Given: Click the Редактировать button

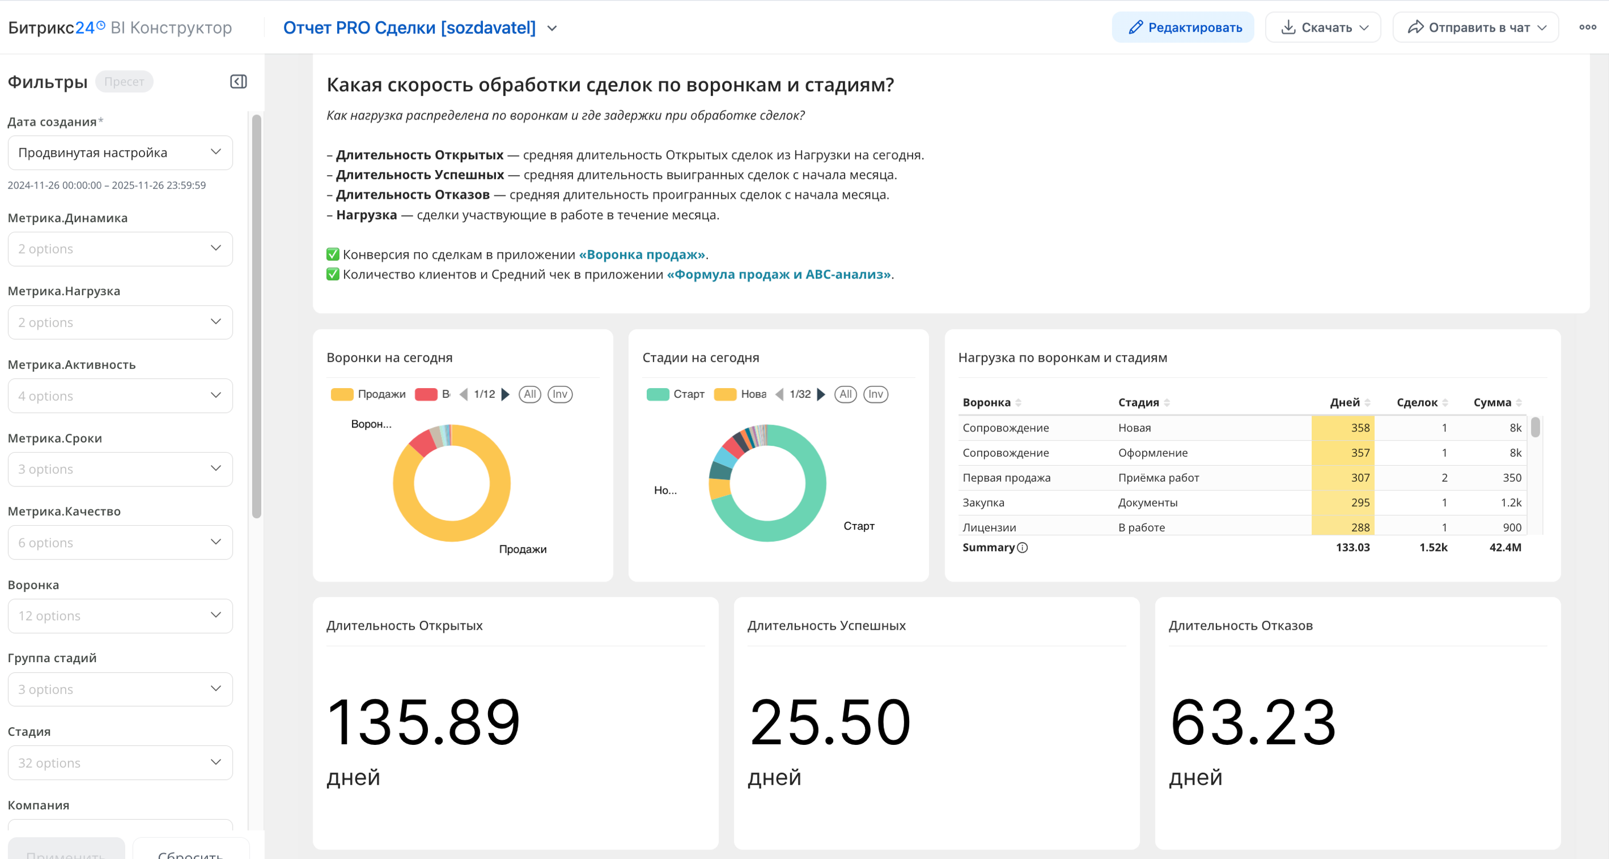Looking at the screenshot, I should click(x=1182, y=27).
